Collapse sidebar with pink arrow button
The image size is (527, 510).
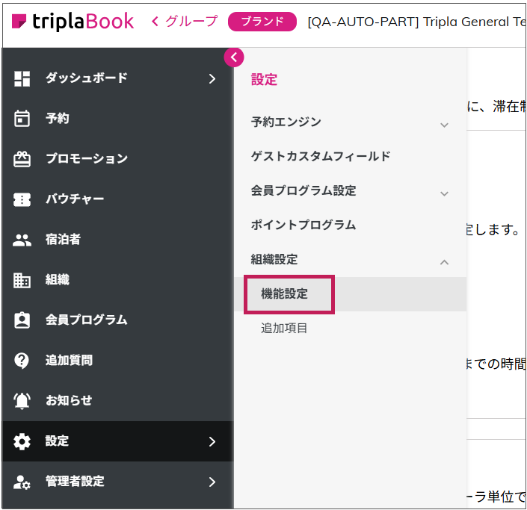click(x=234, y=57)
